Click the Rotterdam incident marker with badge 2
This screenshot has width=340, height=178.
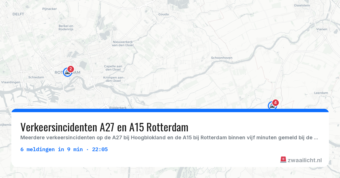click(x=67, y=72)
